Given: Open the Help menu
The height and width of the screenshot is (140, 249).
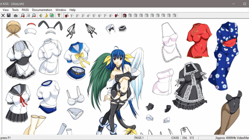Looking at the screenshot, I should coord(72,10).
